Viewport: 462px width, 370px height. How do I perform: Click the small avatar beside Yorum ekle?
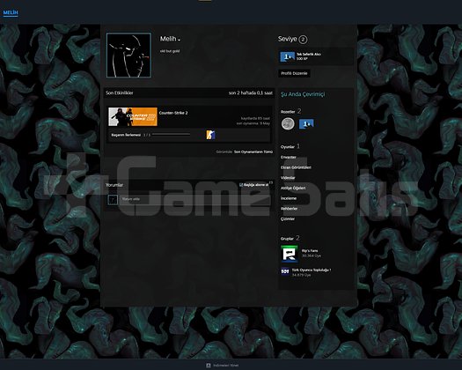point(113,200)
